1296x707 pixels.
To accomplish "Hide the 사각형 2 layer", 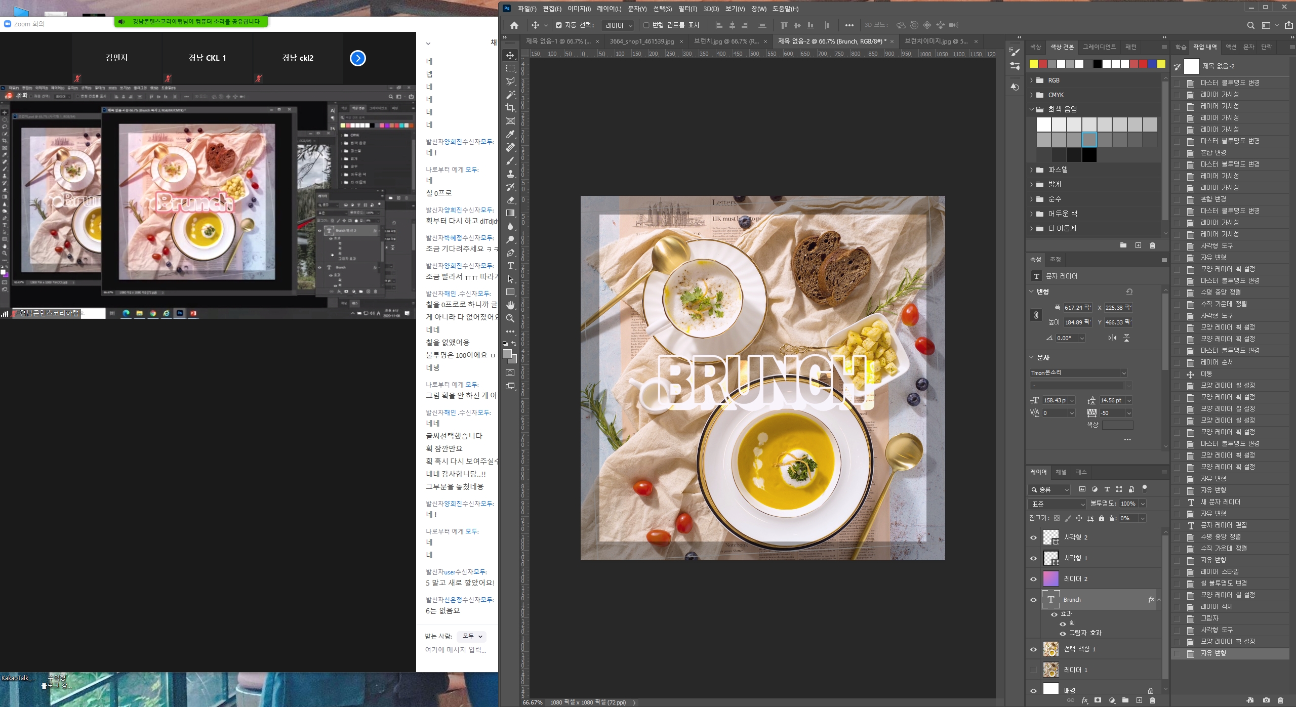I will [1033, 537].
